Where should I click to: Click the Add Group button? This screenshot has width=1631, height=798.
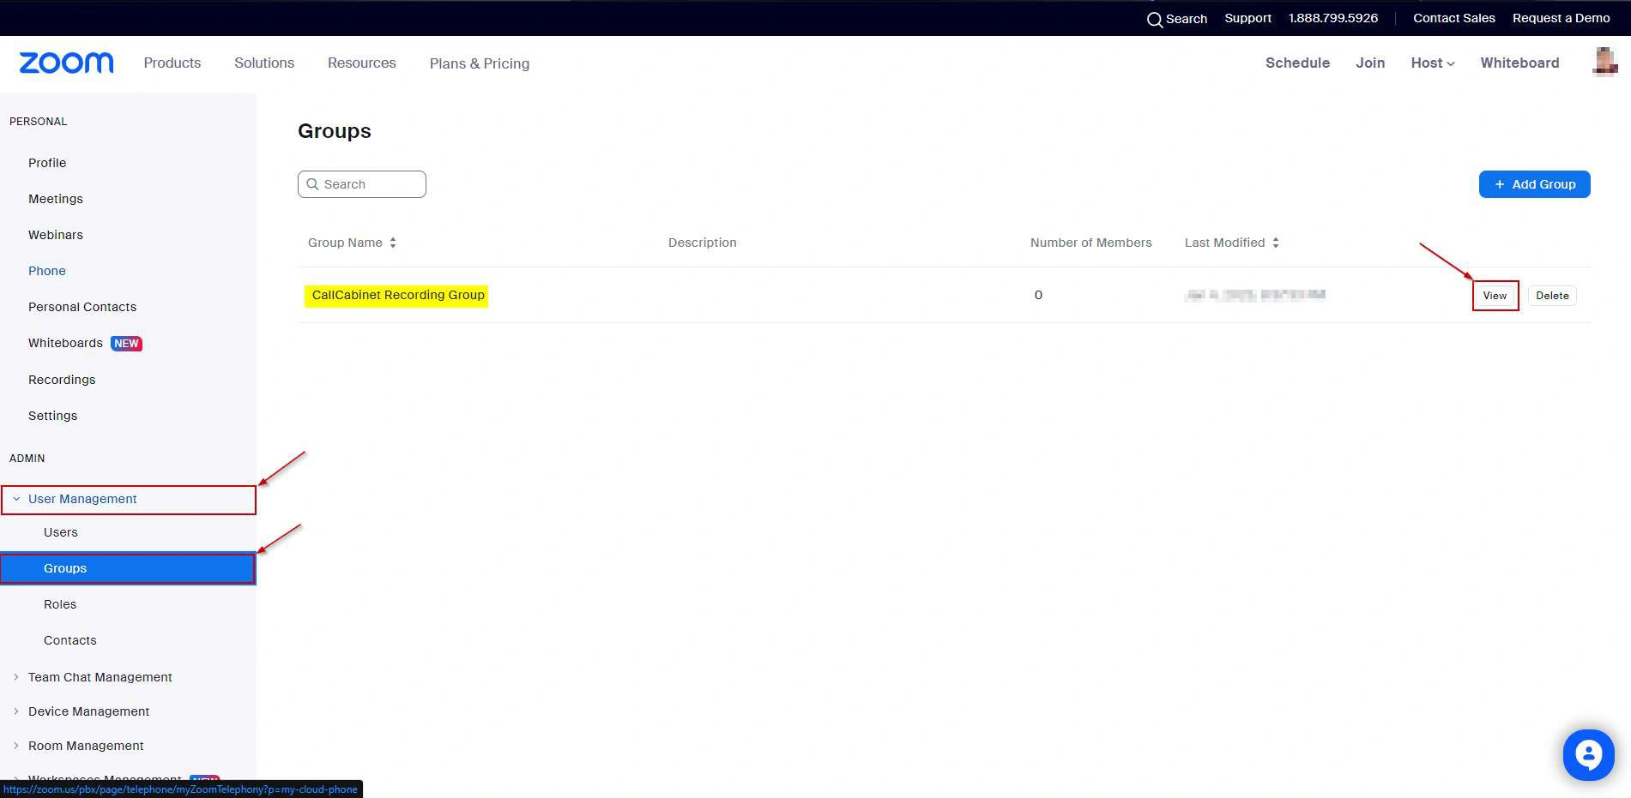point(1534,184)
